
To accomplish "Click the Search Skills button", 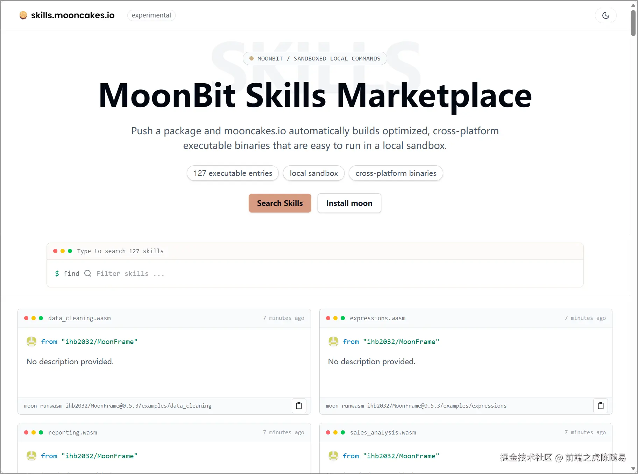I will tap(280, 203).
